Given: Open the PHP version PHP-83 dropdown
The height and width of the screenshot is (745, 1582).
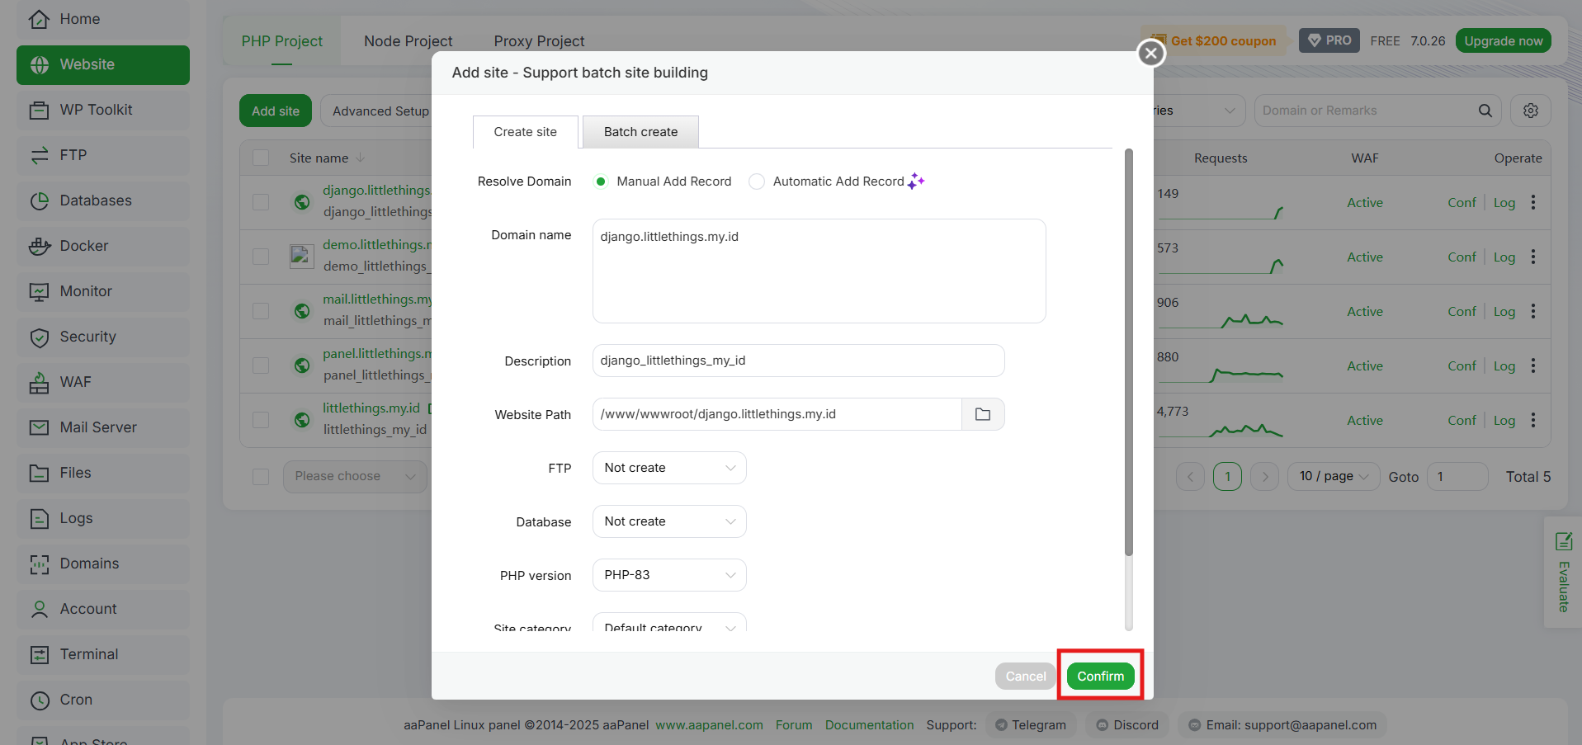Looking at the screenshot, I should (669, 575).
